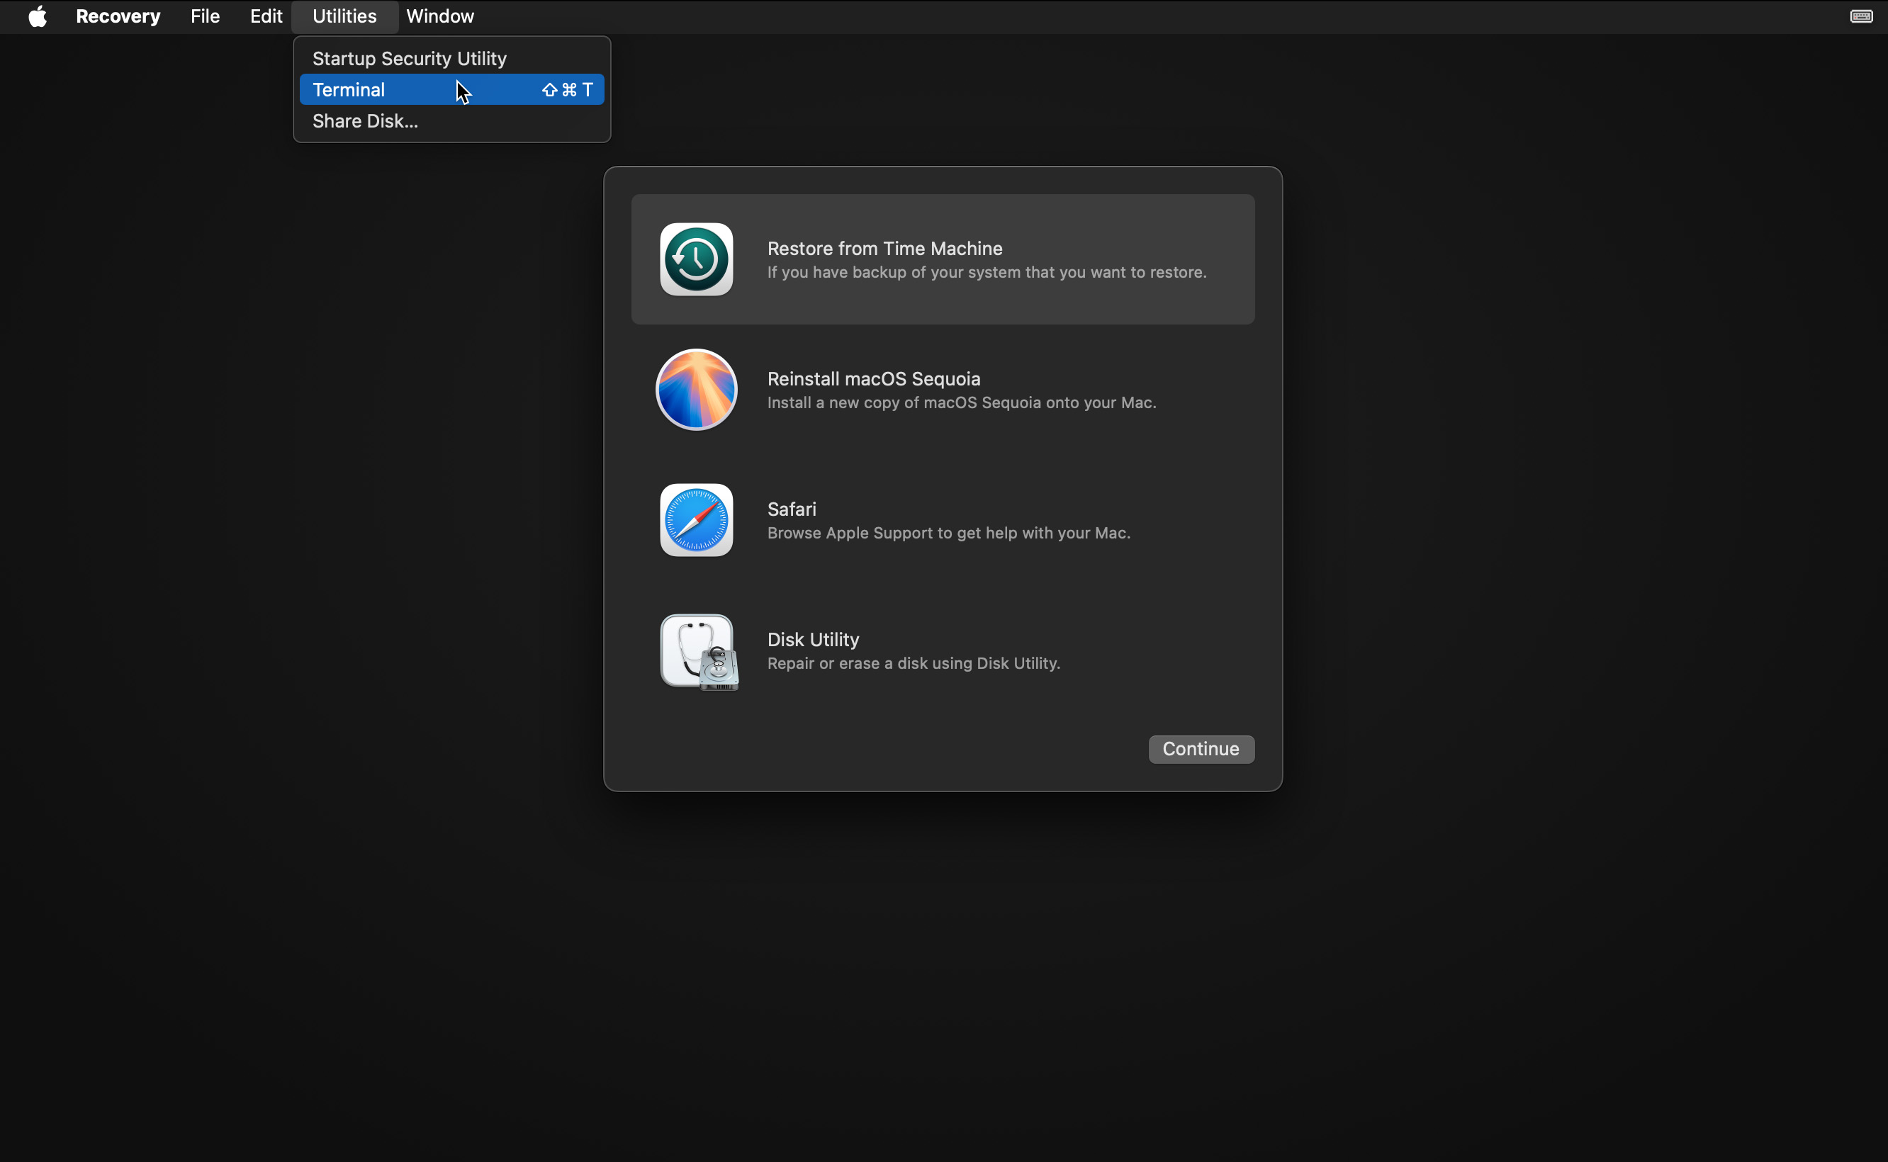Image resolution: width=1888 pixels, height=1162 pixels.
Task: Open Edit menu in menu bar
Action: point(264,15)
